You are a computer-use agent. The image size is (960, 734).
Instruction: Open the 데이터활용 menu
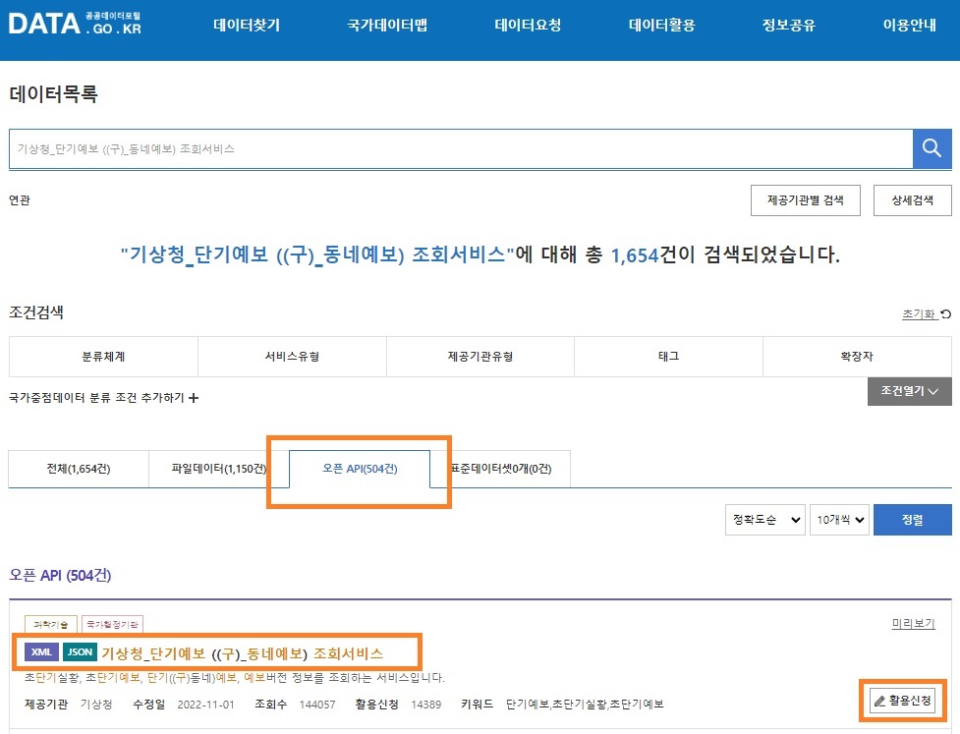[x=662, y=26]
